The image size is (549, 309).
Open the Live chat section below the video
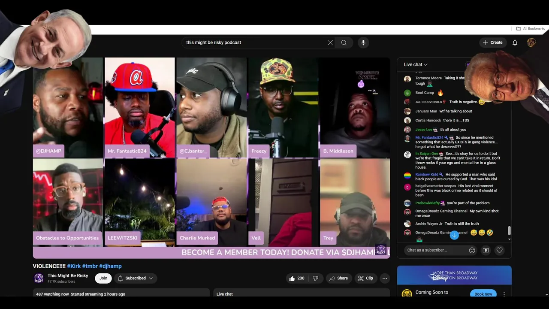coord(302,293)
